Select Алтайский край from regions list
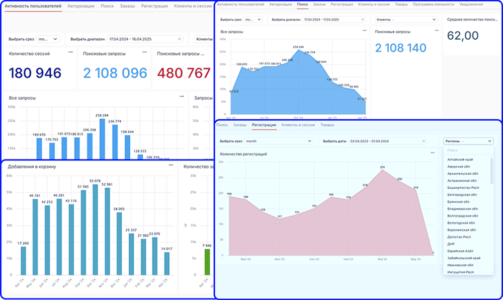 460,160
